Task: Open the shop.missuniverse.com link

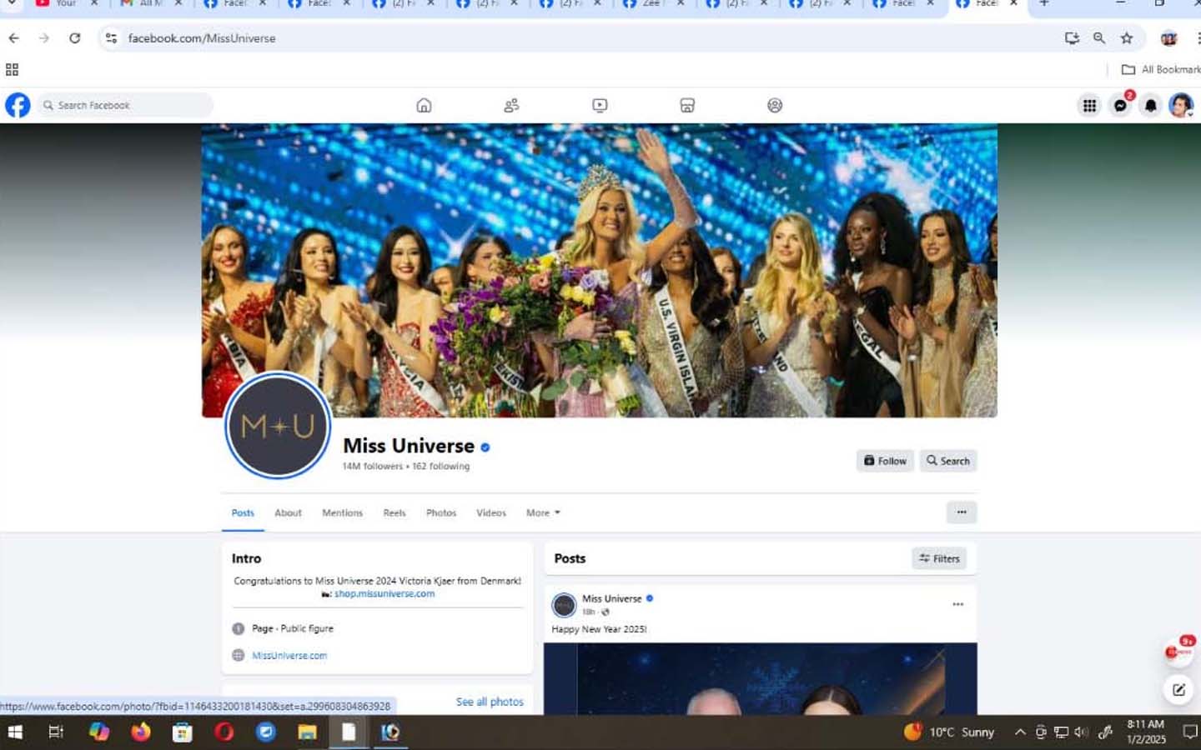Action: point(384,594)
